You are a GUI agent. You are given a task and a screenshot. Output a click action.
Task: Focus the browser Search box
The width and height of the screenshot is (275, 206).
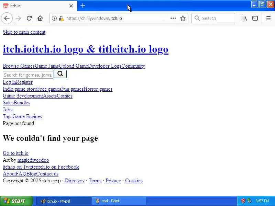(x=213, y=18)
